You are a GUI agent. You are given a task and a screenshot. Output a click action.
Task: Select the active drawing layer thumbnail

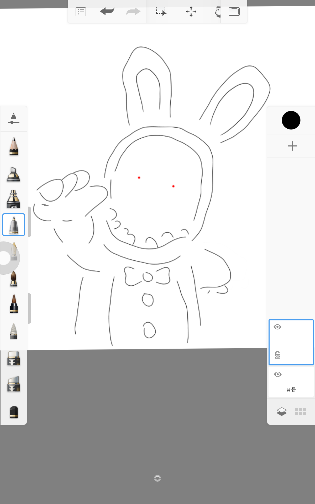pyautogui.click(x=291, y=342)
